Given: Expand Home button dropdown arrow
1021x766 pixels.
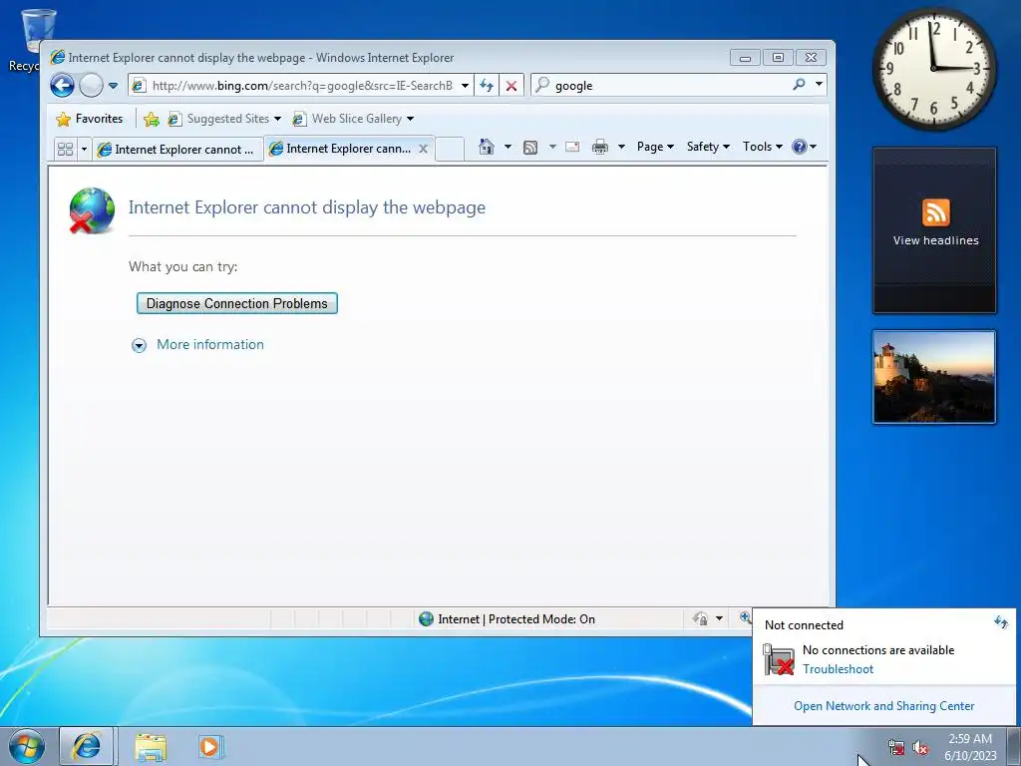Looking at the screenshot, I should tap(508, 147).
